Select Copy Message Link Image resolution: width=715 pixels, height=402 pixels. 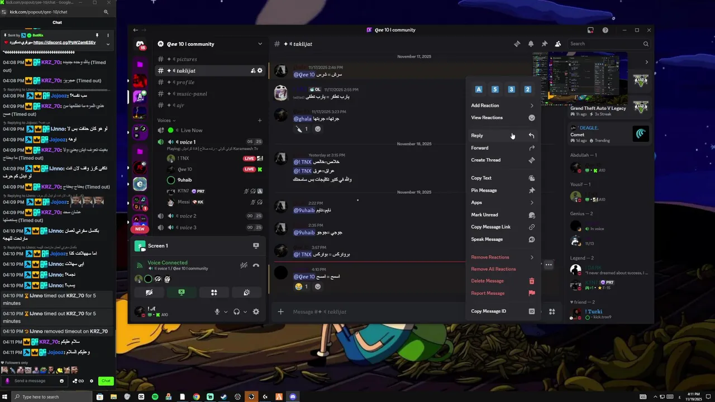(503, 227)
